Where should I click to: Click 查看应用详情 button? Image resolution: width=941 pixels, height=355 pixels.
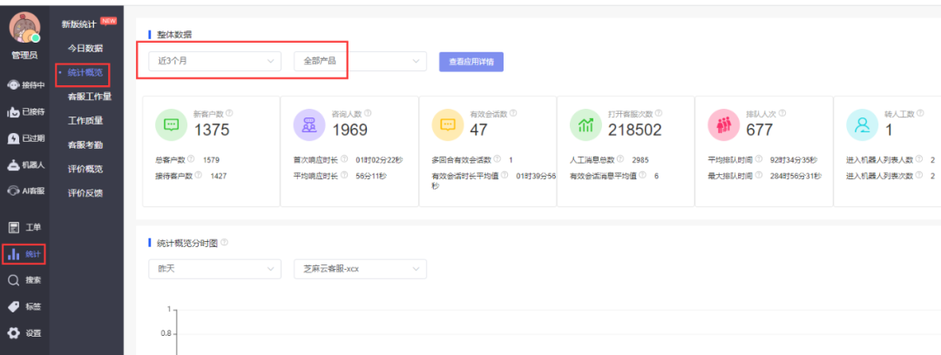pos(471,62)
